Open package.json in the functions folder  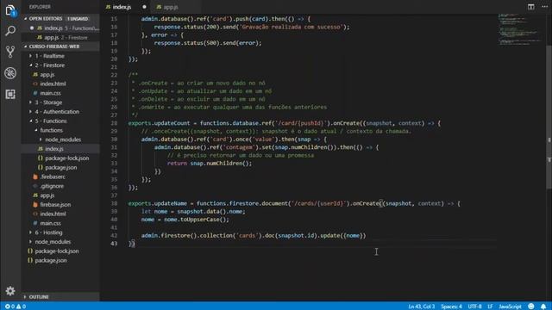(x=61, y=167)
